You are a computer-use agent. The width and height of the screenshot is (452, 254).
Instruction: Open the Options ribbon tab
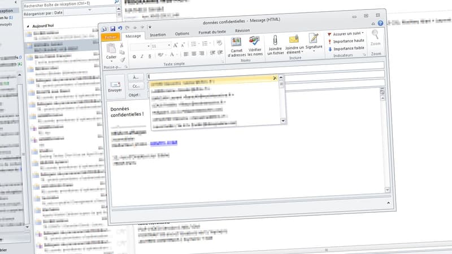coord(182,33)
